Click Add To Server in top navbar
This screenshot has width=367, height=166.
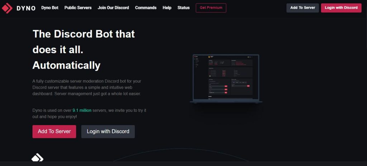[302, 8]
